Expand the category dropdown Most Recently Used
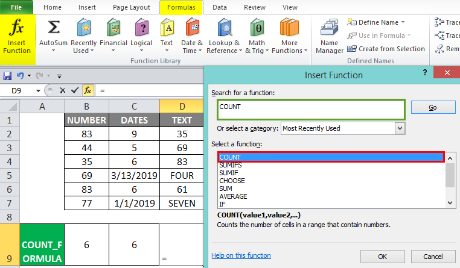 coord(400,128)
